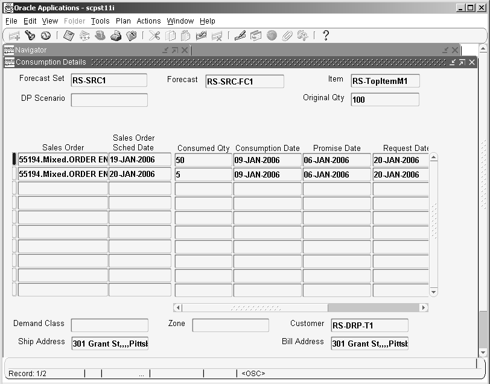Click the Forecast Set field RS-SRC1
Viewport: 490px width, 384px height.
pos(109,80)
